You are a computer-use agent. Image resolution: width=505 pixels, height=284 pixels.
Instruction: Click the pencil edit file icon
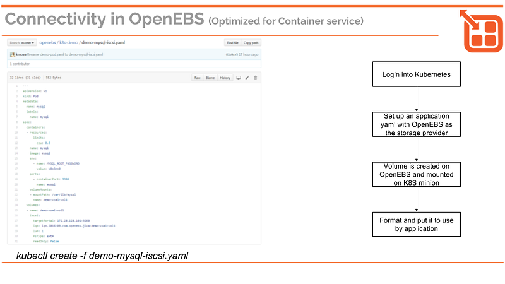(247, 78)
